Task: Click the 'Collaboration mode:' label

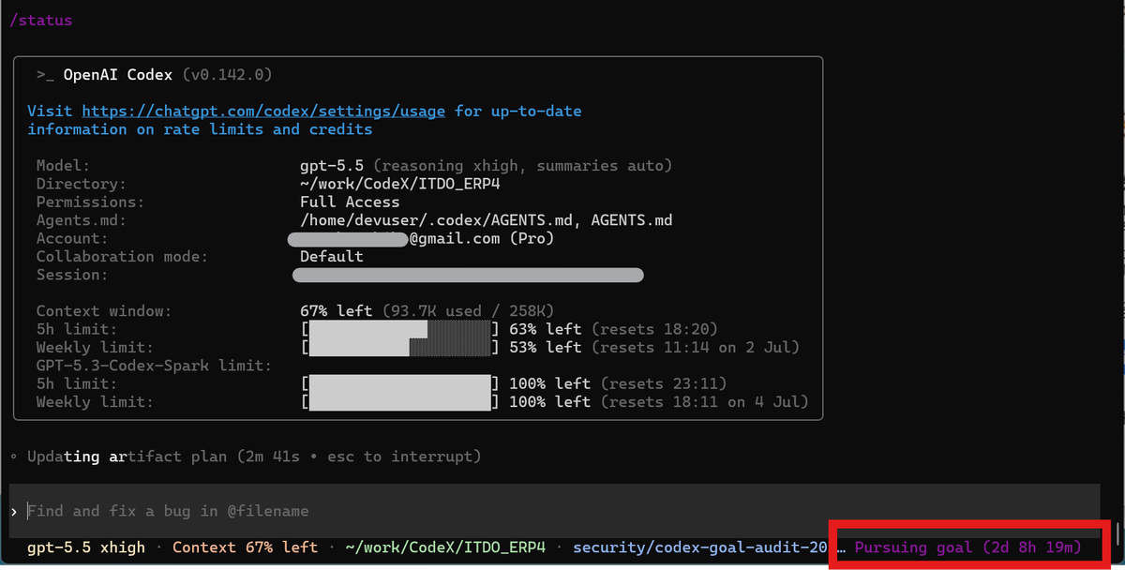Action: click(x=123, y=256)
